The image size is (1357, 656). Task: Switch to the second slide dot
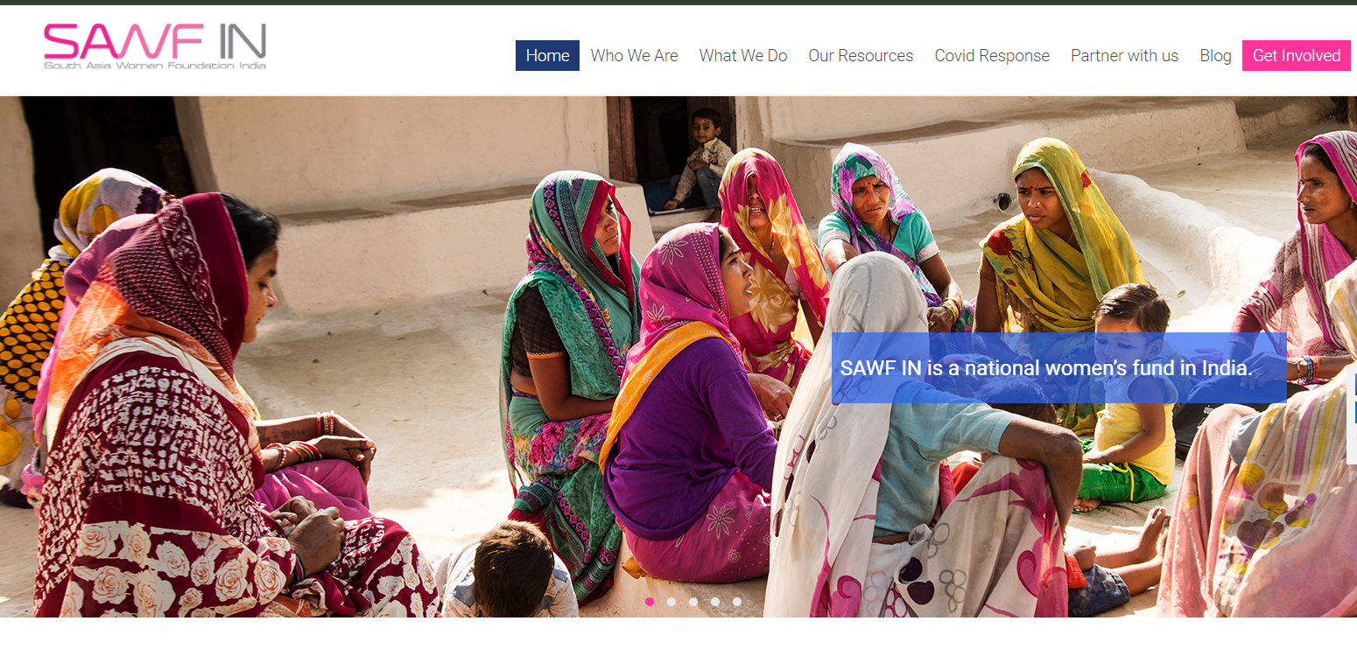[671, 602]
